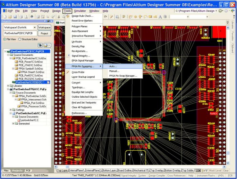Click the Mask Level button
The width and height of the screenshot is (237, 179).
pyautogui.click(x=215, y=171)
